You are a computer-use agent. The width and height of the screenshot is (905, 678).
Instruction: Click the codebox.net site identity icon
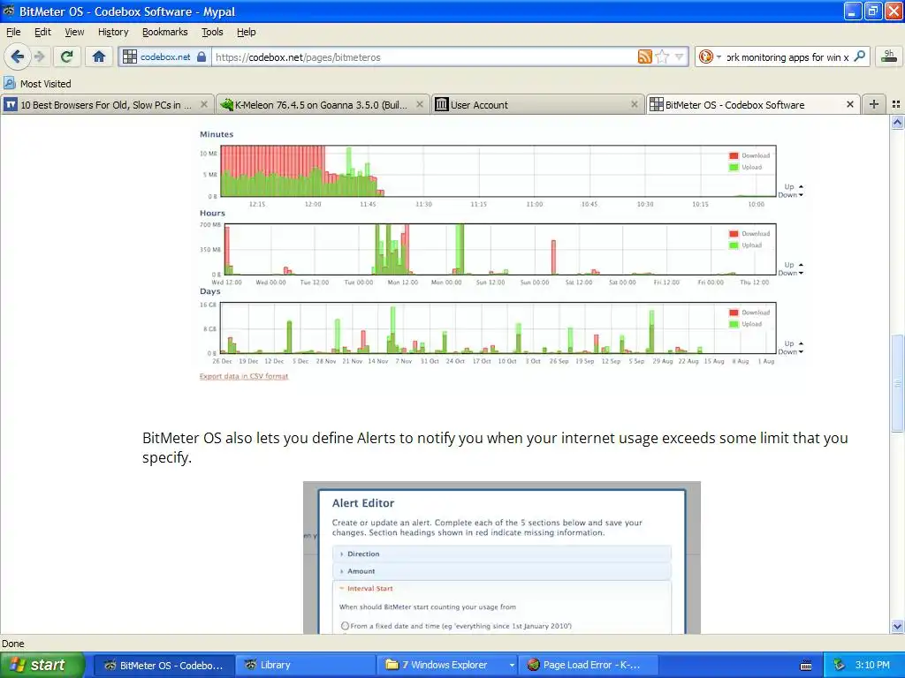click(x=130, y=56)
